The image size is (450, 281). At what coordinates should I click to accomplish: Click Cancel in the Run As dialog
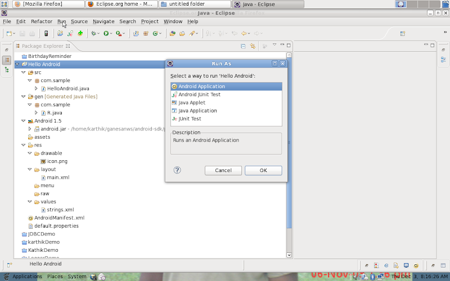223,170
